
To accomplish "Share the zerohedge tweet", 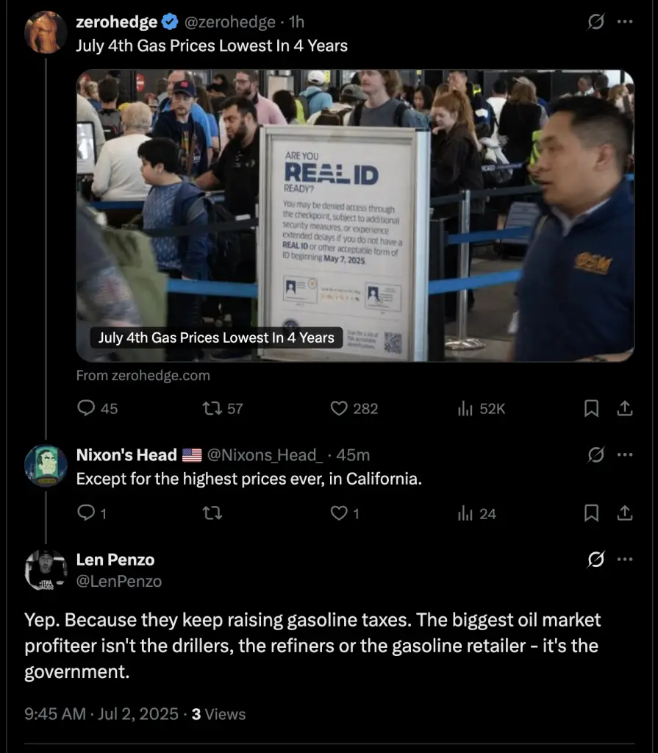I will (624, 409).
